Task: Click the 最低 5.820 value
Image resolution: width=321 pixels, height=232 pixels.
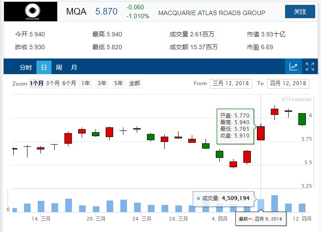Action: pos(107,47)
